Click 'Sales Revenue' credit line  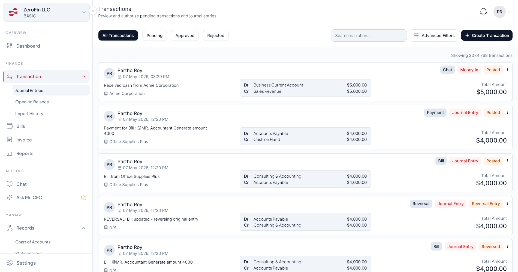pos(305,91)
